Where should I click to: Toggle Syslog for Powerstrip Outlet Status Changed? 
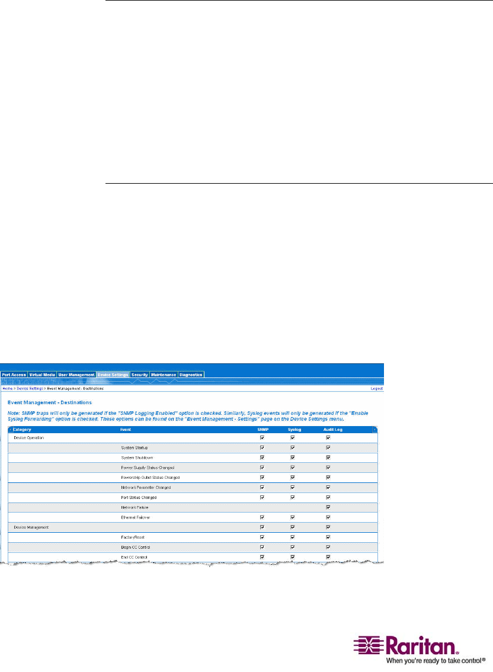click(292, 478)
